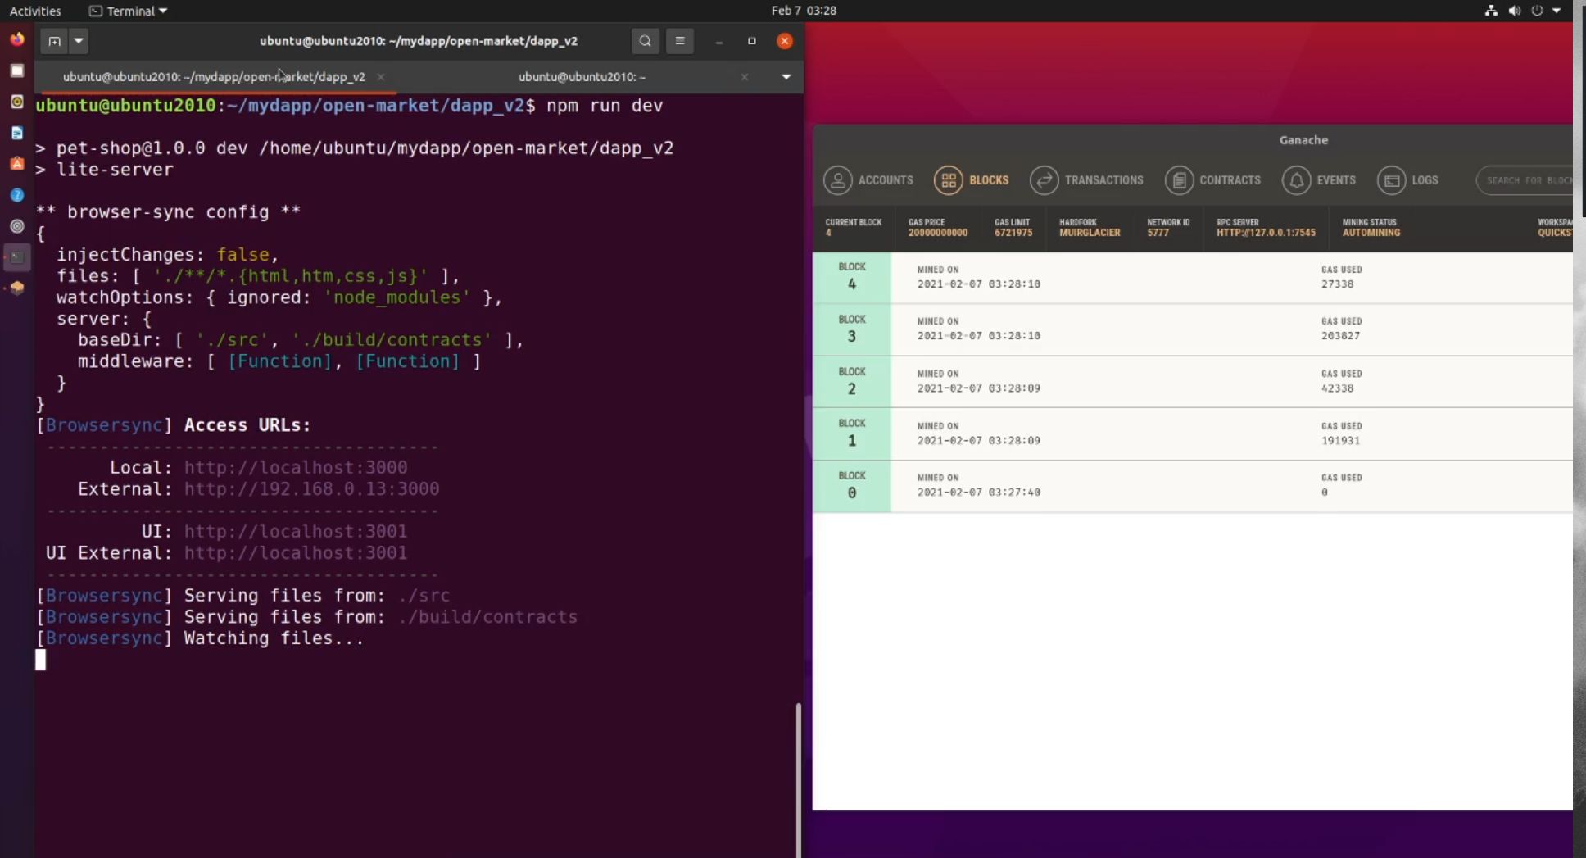
Task: Open the Logs tab in Ganache
Action: coord(1407,180)
